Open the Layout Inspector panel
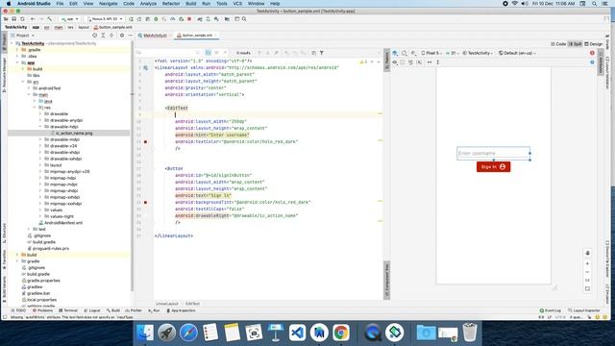The width and height of the screenshot is (615, 346). [x=584, y=310]
